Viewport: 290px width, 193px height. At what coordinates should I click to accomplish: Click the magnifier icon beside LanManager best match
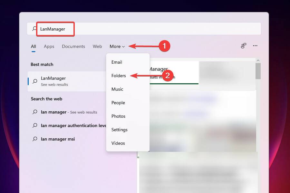tap(34, 81)
